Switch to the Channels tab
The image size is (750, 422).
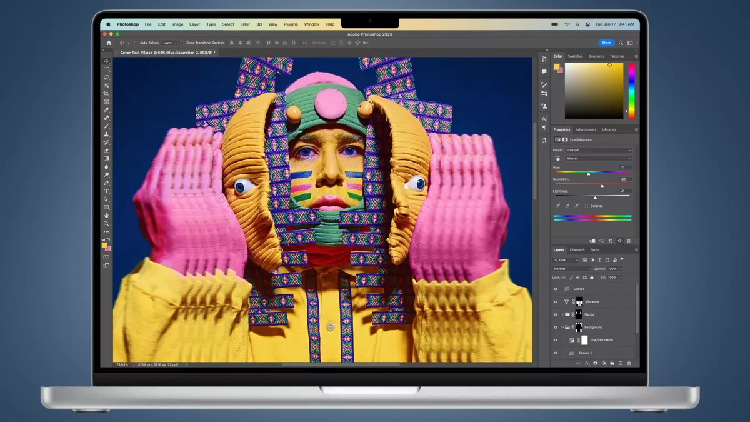(x=577, y=249)
